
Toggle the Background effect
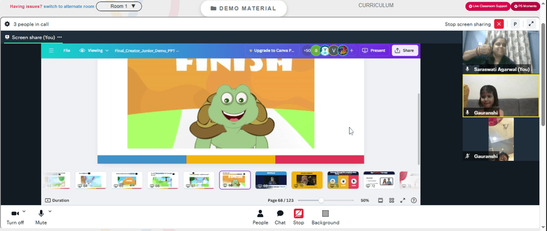click(325, 217)
